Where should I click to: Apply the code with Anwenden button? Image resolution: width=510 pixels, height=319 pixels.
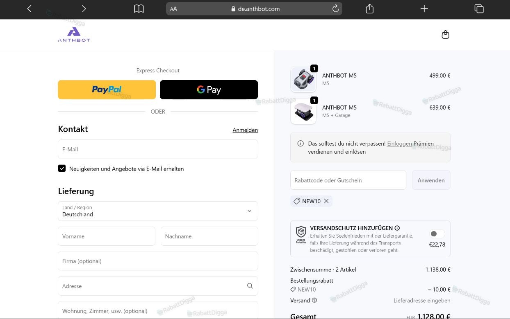click(x=431, y=180)
